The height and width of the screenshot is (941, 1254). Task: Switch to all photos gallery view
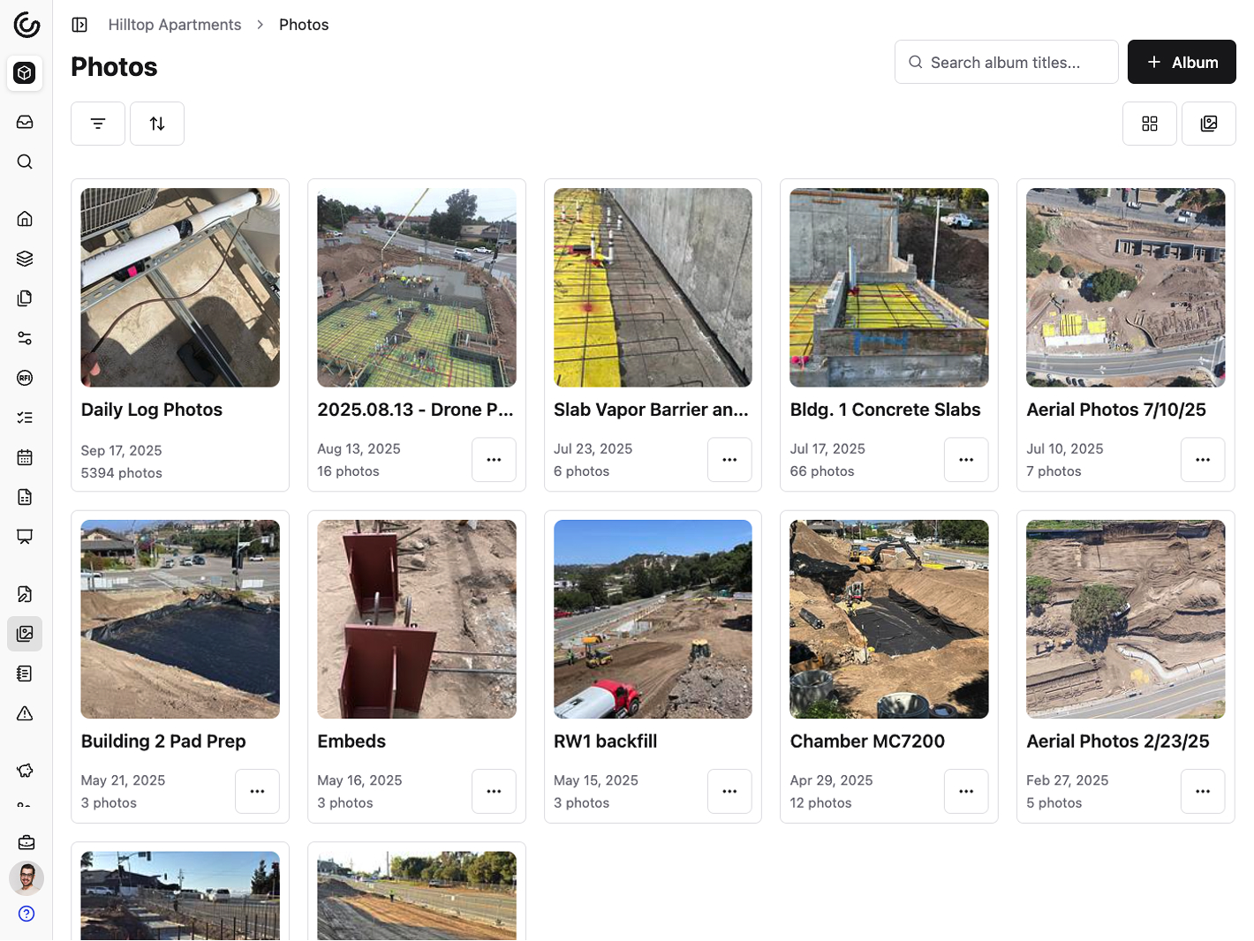1209,124
